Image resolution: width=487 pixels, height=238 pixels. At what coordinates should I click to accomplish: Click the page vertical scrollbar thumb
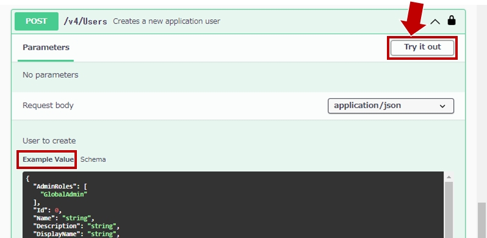(482, 220)
